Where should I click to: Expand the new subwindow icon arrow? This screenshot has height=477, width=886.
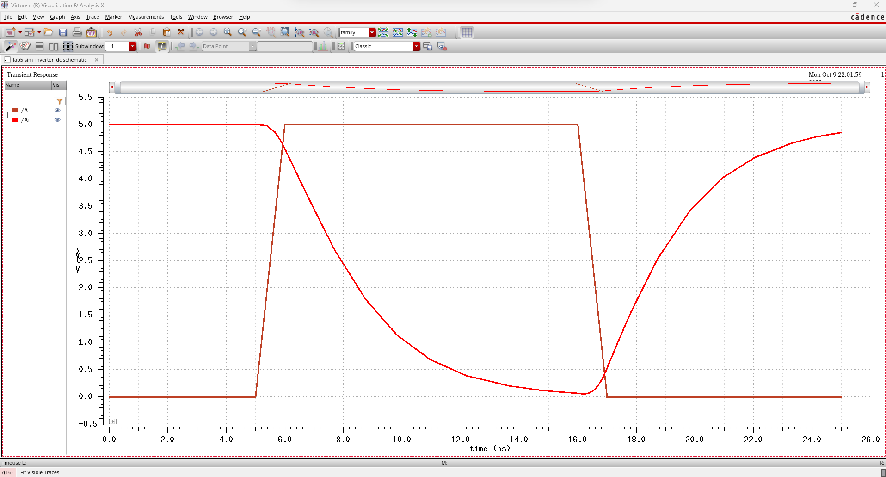[39, 32]
